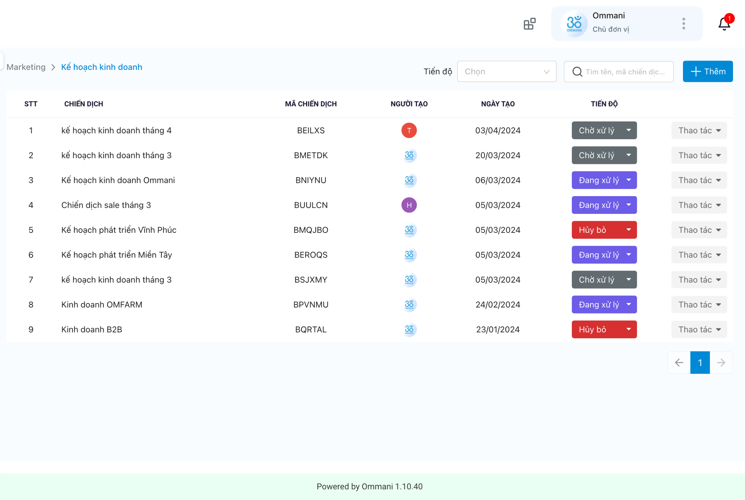
Task: Click the grid/dashboard icon top bar
Action: point(529,24)
